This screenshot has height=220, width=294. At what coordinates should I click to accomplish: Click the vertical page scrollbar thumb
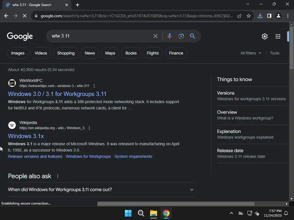coord(291,48)
